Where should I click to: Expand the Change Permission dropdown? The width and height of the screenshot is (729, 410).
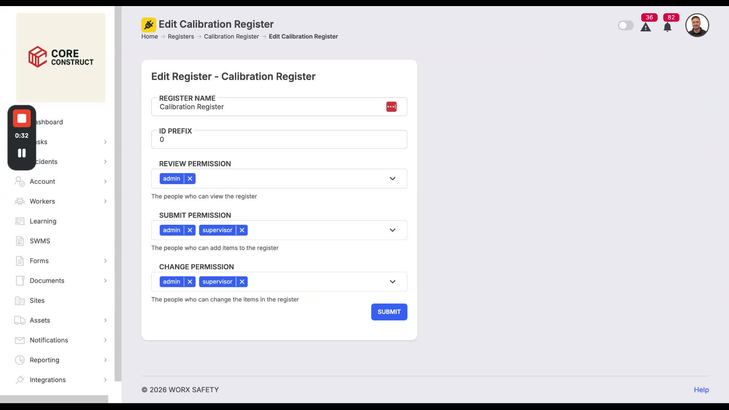[x=393, y=282]
